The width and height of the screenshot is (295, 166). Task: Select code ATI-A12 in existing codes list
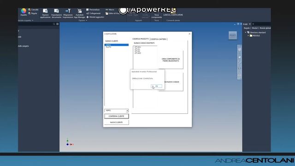(138, 53)
